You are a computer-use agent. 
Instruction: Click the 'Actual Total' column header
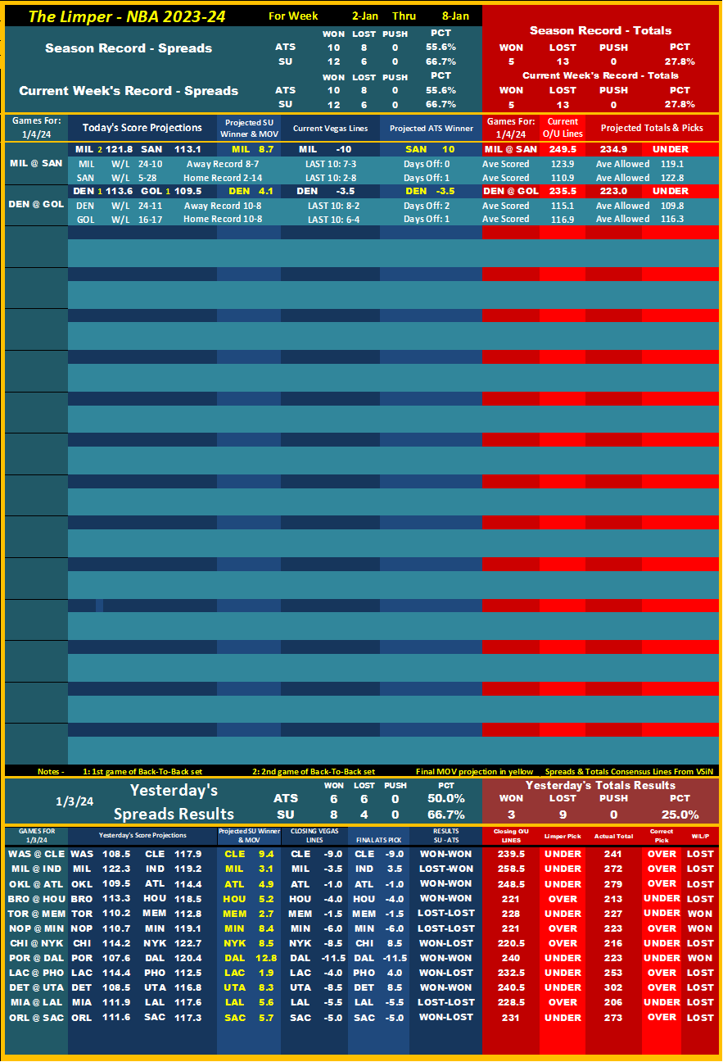click(613, 837)
